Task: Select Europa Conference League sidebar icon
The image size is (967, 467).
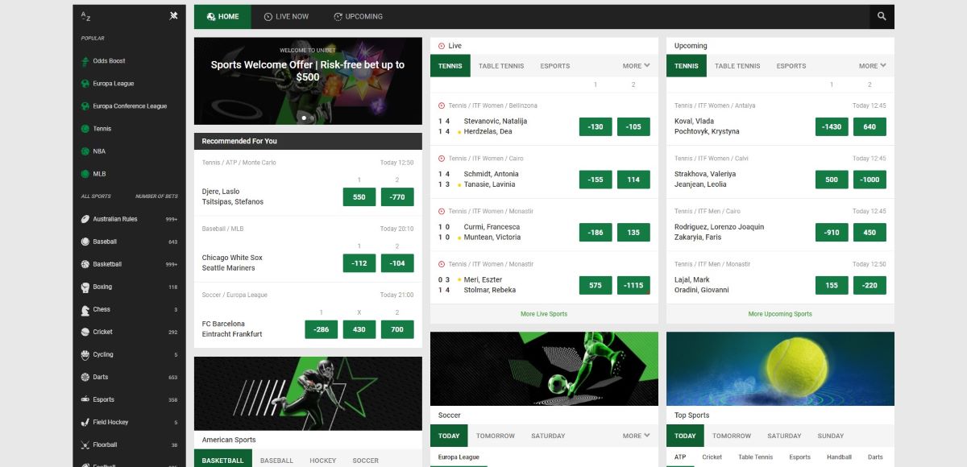Action: pyautogui.click(x=85, y=106)
